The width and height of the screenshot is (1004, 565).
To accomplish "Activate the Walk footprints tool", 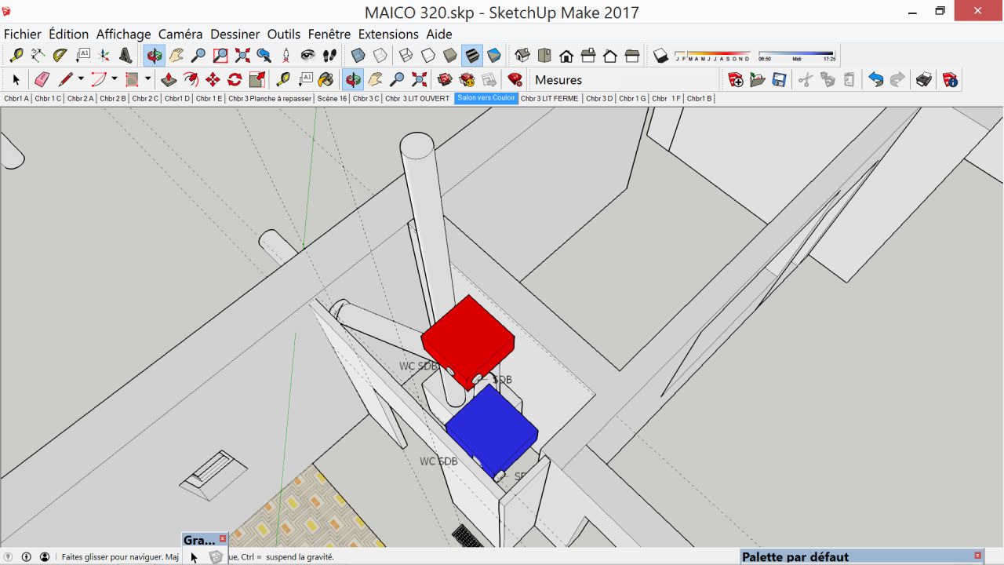I will point(329,55).
